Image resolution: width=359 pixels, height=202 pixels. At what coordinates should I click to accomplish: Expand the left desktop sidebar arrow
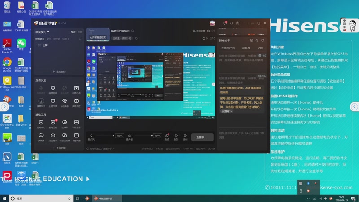point(4,106)
